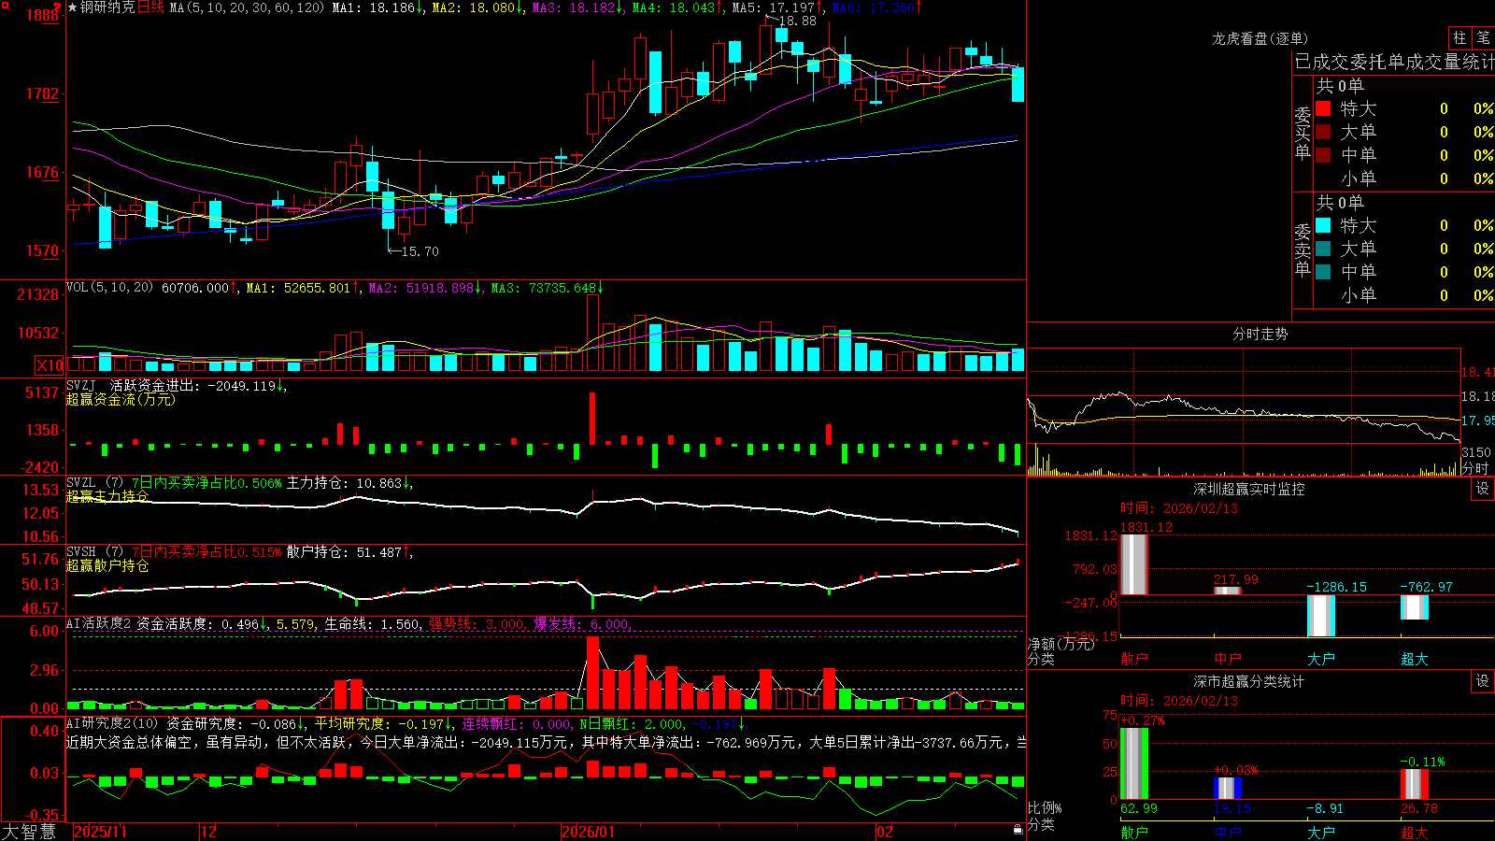This screenshot has height=841, width=1495.
Task: Click the 委买单 section label
Action: (x=1303, y=133)
